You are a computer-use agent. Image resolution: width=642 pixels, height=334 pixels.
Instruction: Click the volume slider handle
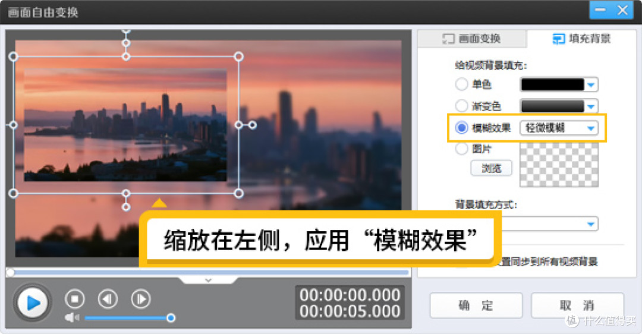click(171, 318)
